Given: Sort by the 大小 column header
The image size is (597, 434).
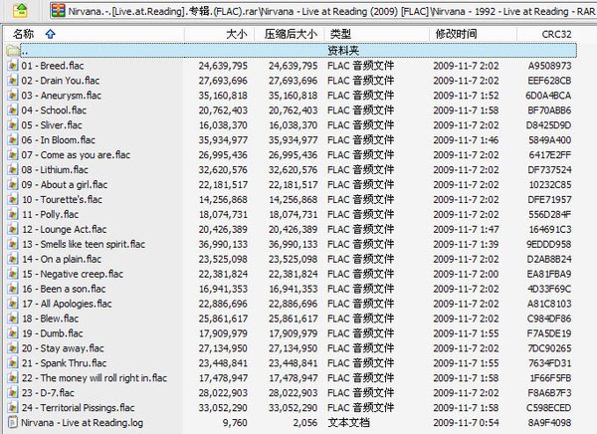Looking at the screenshot, I should click(219, 34).
